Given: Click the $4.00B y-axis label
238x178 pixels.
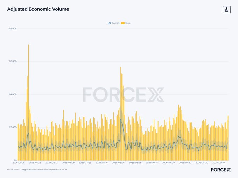Looking at the screenshot, I should point(13,94).
